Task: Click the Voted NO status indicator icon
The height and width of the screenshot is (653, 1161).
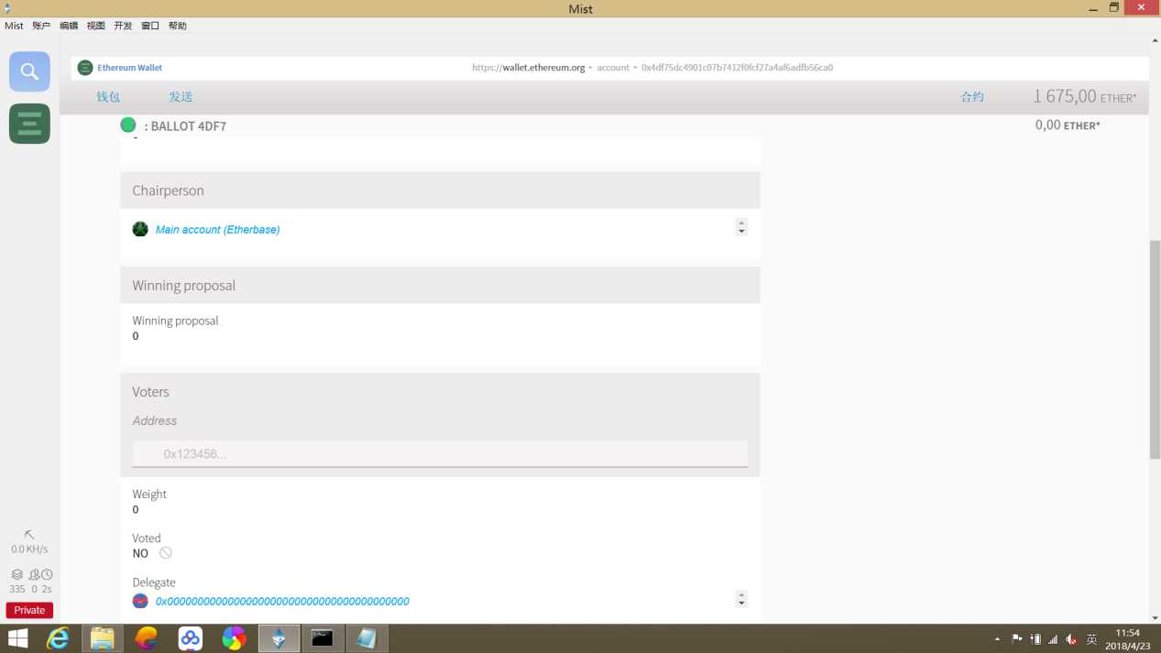Action: [x=166, y=553]
